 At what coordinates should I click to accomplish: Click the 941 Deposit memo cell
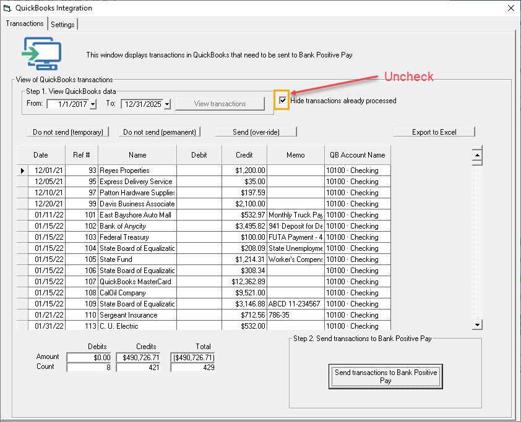pos(295,226)
